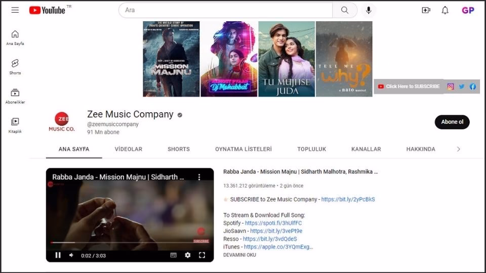Screen dimensions: 486x273
Task: Toggle subtitles in the video player
Action: (x=174, y=255)
